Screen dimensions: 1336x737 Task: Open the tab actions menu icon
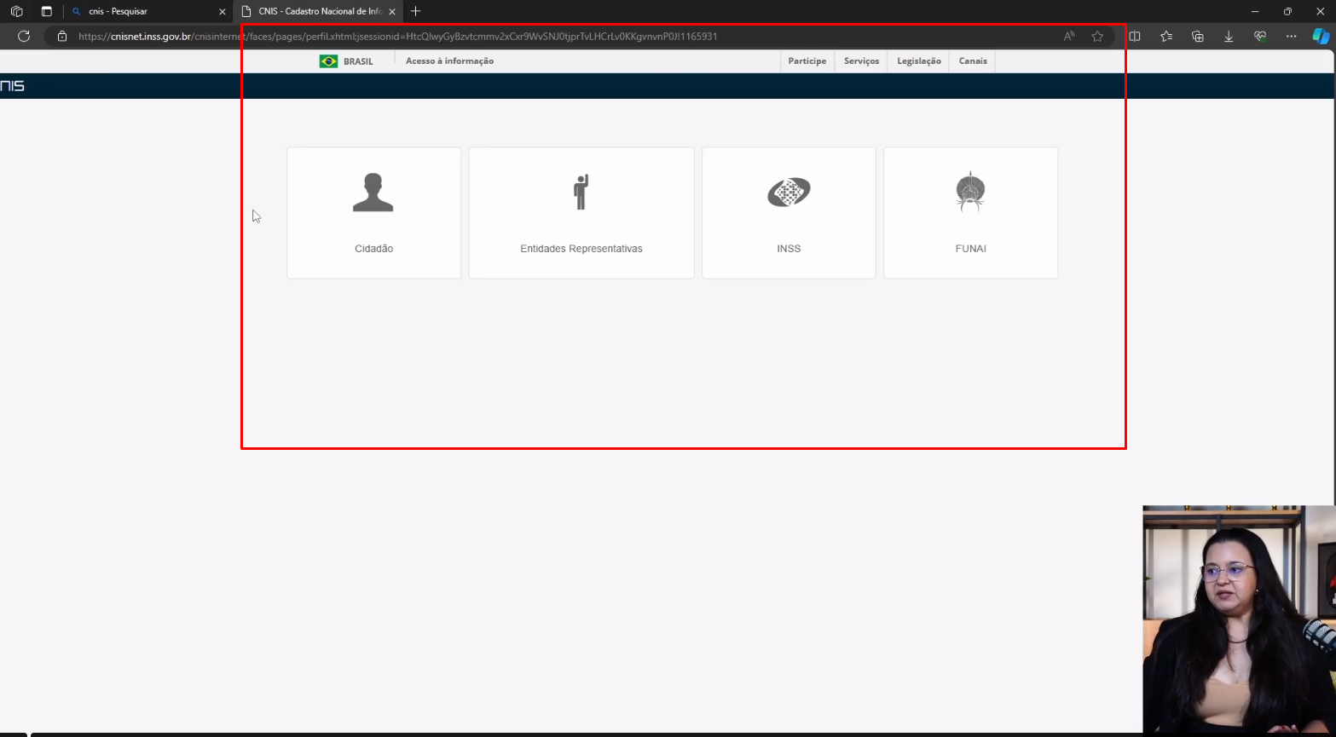tap(47, 11)
